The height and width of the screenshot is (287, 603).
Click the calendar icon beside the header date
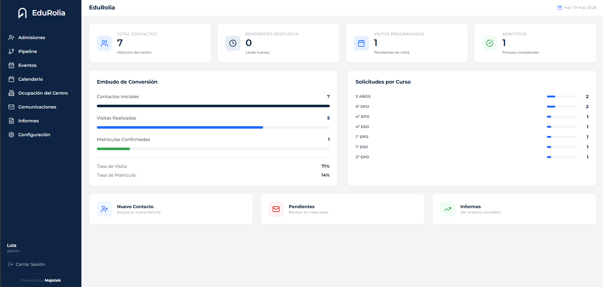pos(560,8)
